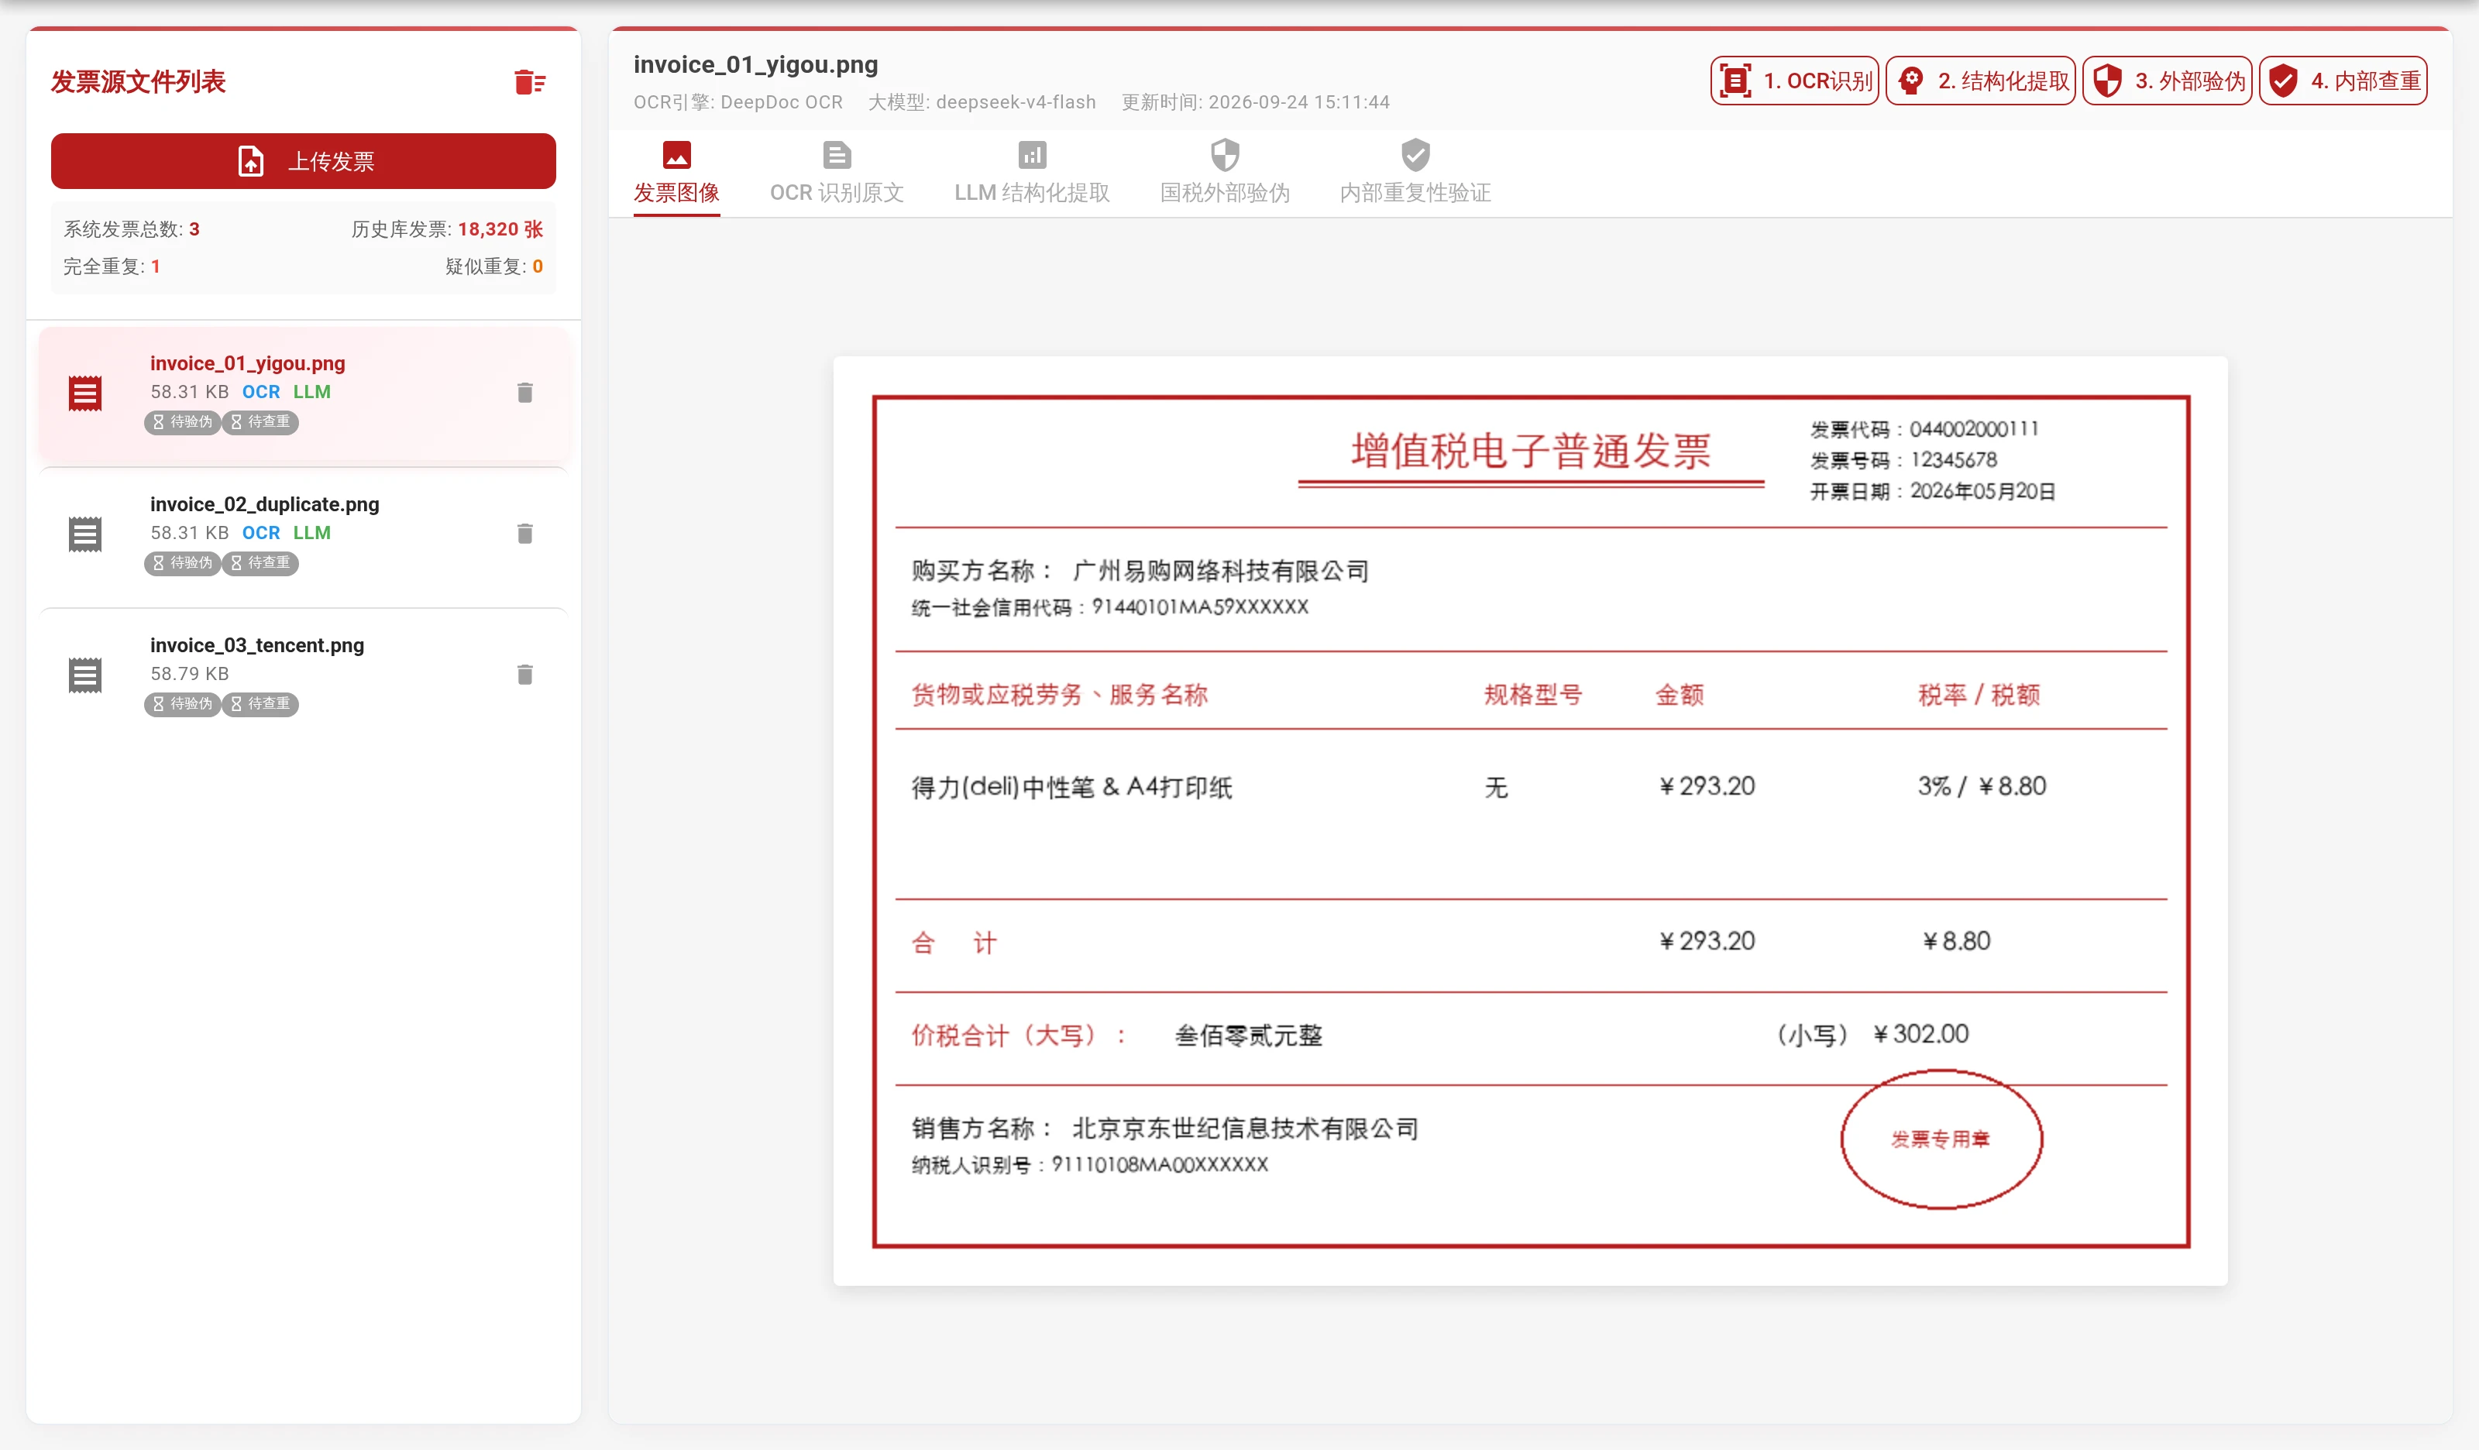This screenshot has height=1450, width=2479.
Task: Click the invoice preview image
Action: tap(1530, 820)
